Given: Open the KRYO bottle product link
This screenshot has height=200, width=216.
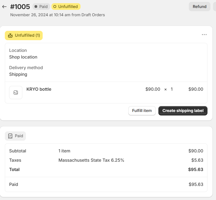Looking at the screenshot, I should pos(39,89).
